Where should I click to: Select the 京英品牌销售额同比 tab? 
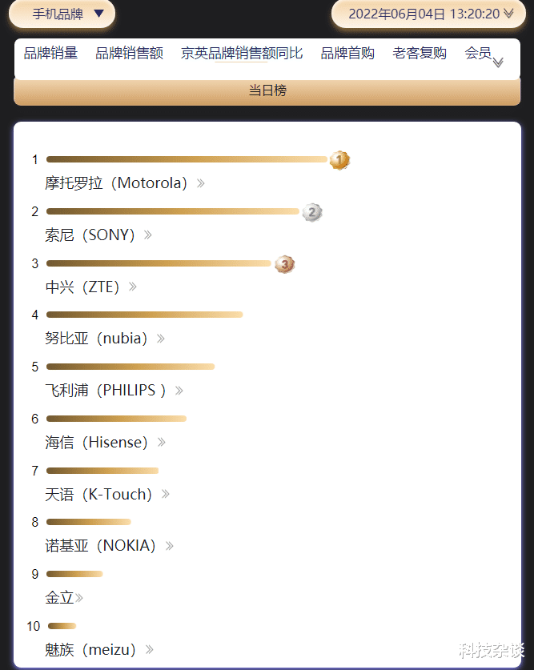(242, 54)
